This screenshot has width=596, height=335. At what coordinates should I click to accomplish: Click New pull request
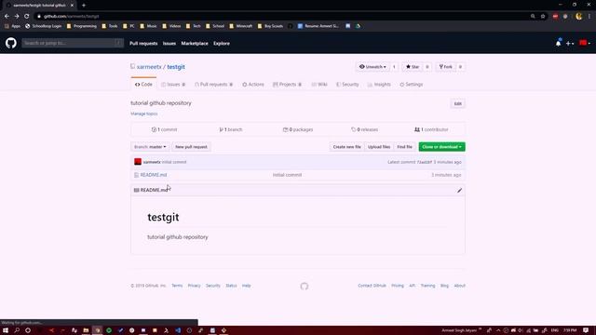click(x=191, y=147)
